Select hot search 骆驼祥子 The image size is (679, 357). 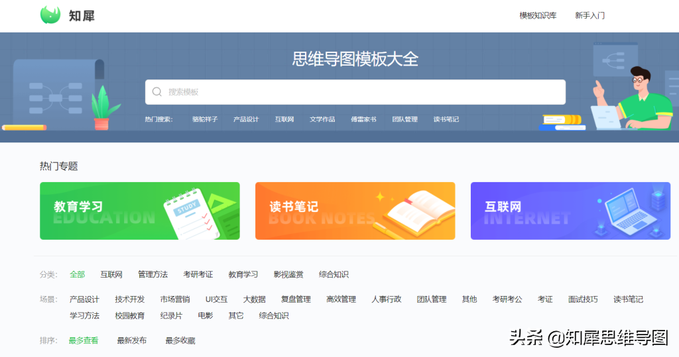205,119
